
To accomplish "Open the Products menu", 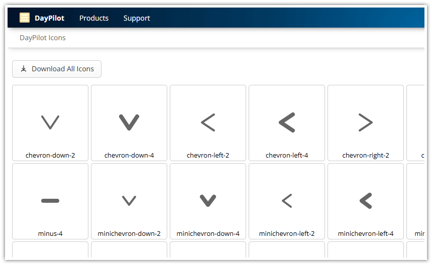I will [94, 18].
